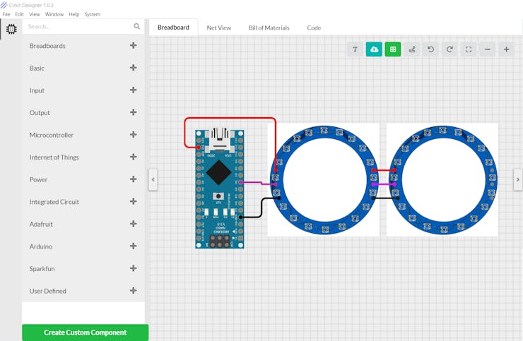Expand the Microcontroller component list
Image resolution: width=523 pixels, height=341 pixels.
[x=133, y=135]
